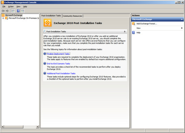This screenshot has width=185, height=133.
Task: Toggle the console tree toolbar icon
Action: [x=13, y=11]
